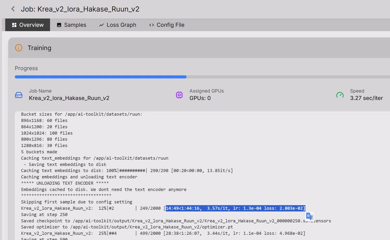This screenshot has width=390, height=240.
Task: Click log line '896x1168: 60 files'
Action: point(44,120)
